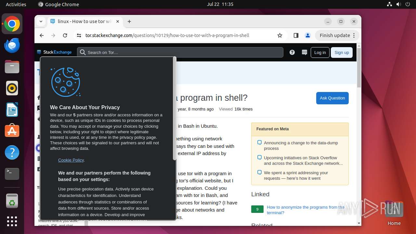Launch Thunderbird mail from the dock
This screenshot has height=234, width=416.
click(x=12, y=45)
